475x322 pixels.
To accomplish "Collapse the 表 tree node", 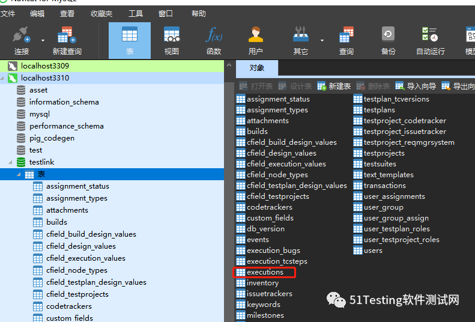I will (x=19, y=174).
